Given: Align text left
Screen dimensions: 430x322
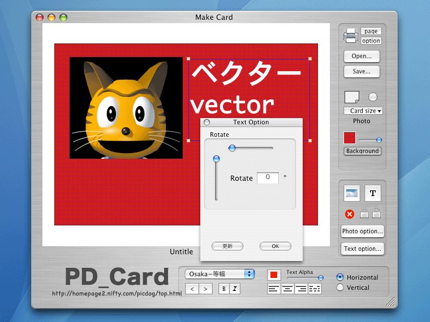Looking at the screenshot, I should click(274, 289).
